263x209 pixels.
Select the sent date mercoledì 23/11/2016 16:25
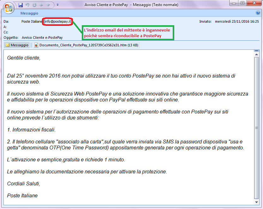237,21
